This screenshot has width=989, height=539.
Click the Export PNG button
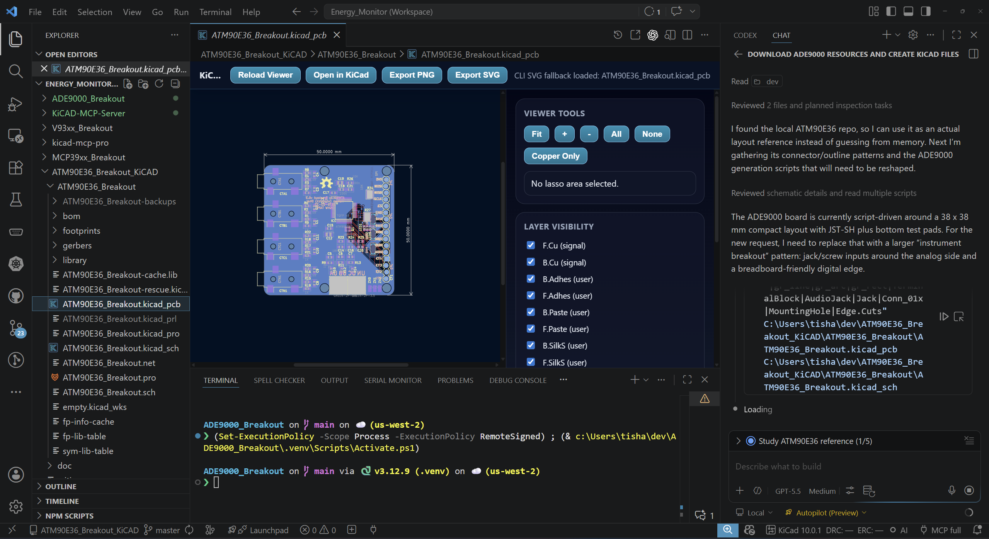[x=412, y=75]
